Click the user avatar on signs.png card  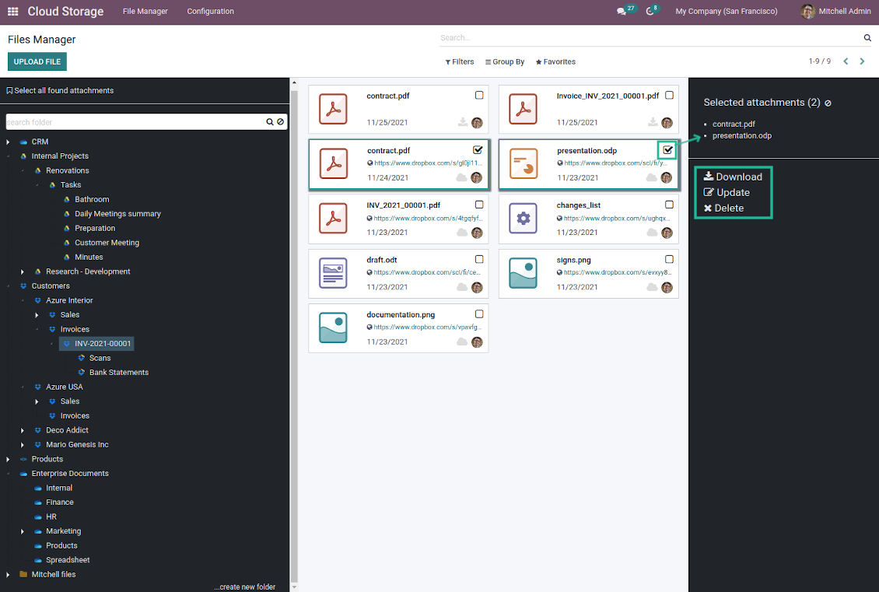point(667,288)
